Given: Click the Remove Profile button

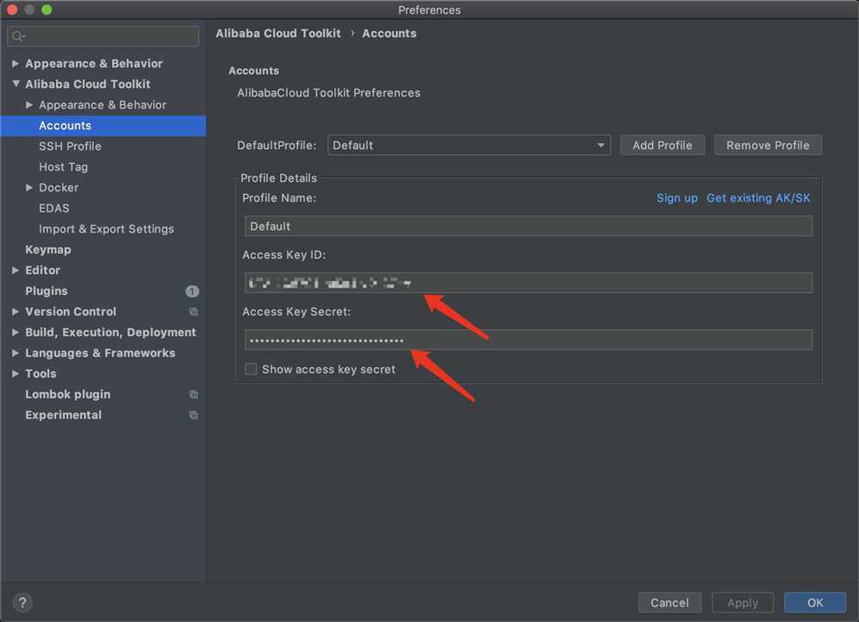Looking at the screenshot, I should click(768, 145).
